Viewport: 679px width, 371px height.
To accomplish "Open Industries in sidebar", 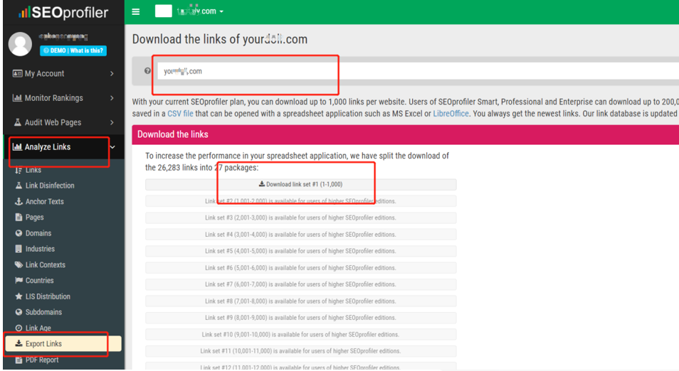I will click(40, 249).
